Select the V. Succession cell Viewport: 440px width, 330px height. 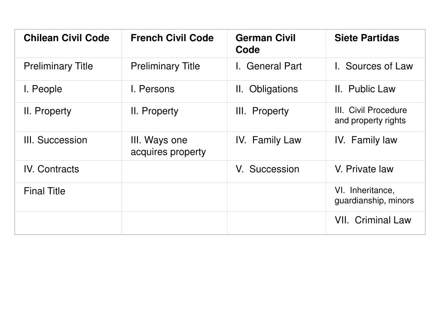tap(276, 171)
